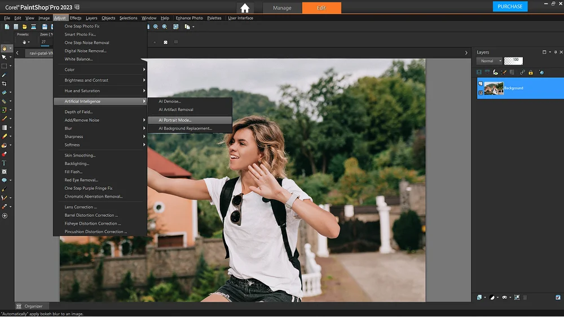Open the Normal blend mode dropdown
The height and width of the screenshot is (317, 564).
point(489,61)
